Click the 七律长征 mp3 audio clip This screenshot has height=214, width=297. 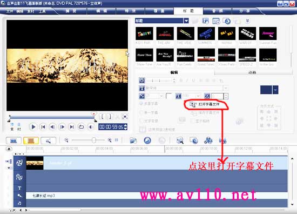[44, 196]
